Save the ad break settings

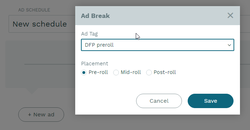pos(211,101)
